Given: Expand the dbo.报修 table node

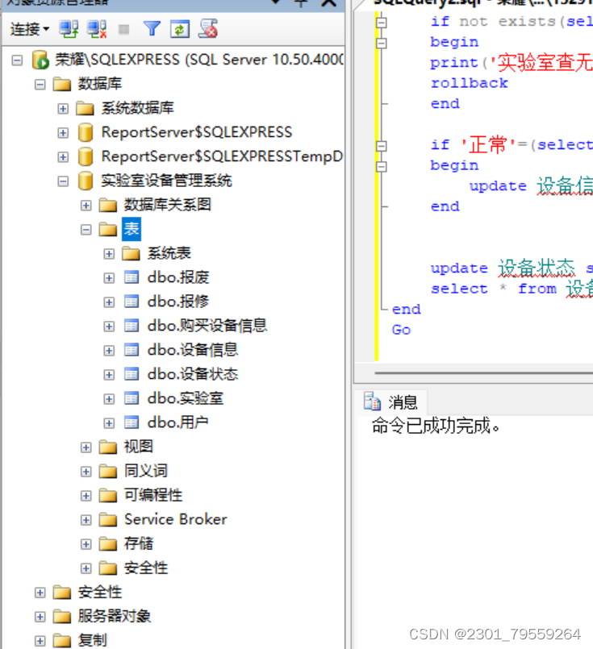Looking at the screenshot, I should coord(109,302).
